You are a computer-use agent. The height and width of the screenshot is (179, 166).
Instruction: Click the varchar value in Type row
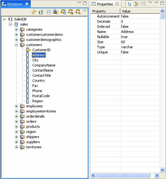[127, 47]
